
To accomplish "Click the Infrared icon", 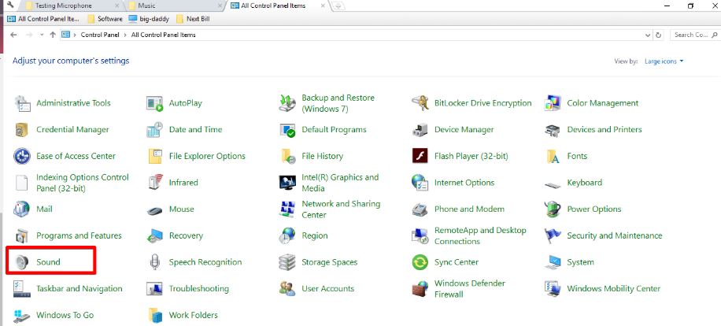I will pos(155,183).
